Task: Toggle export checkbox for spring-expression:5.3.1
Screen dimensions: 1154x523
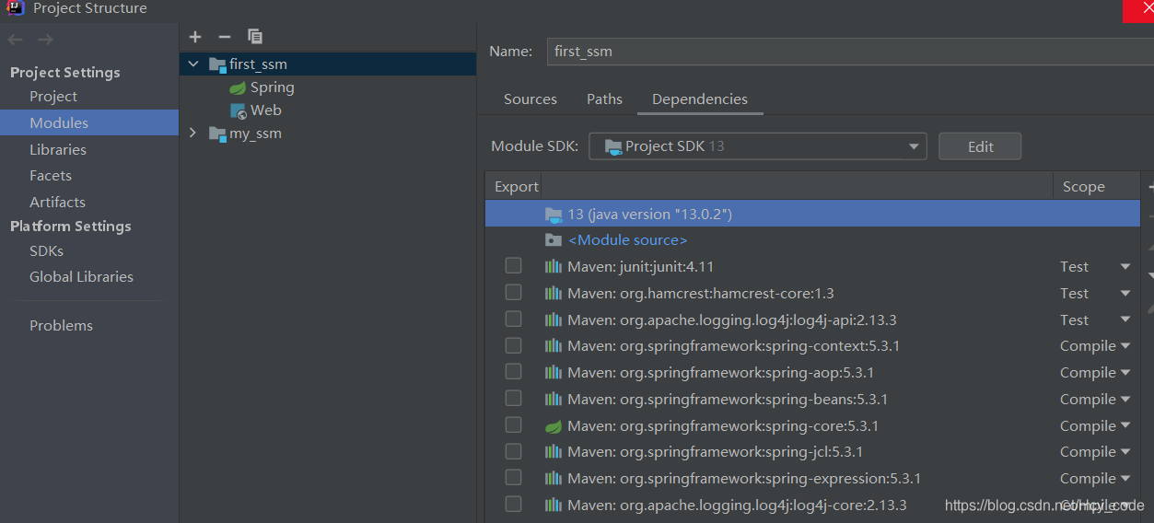Action: pos(513,478)
